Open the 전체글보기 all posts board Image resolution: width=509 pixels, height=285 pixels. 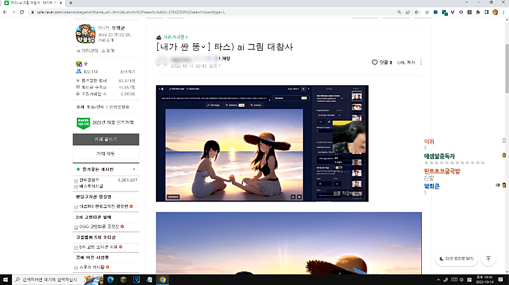pos(89,180)
